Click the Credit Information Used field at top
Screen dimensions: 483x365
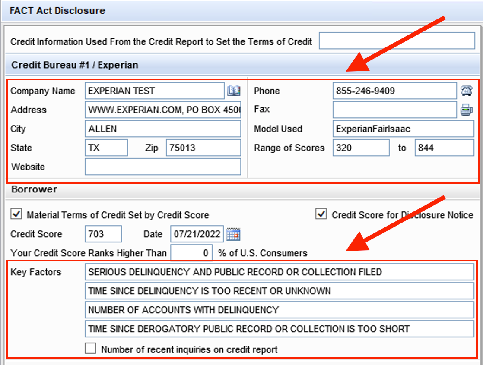[x=397, y=41]
